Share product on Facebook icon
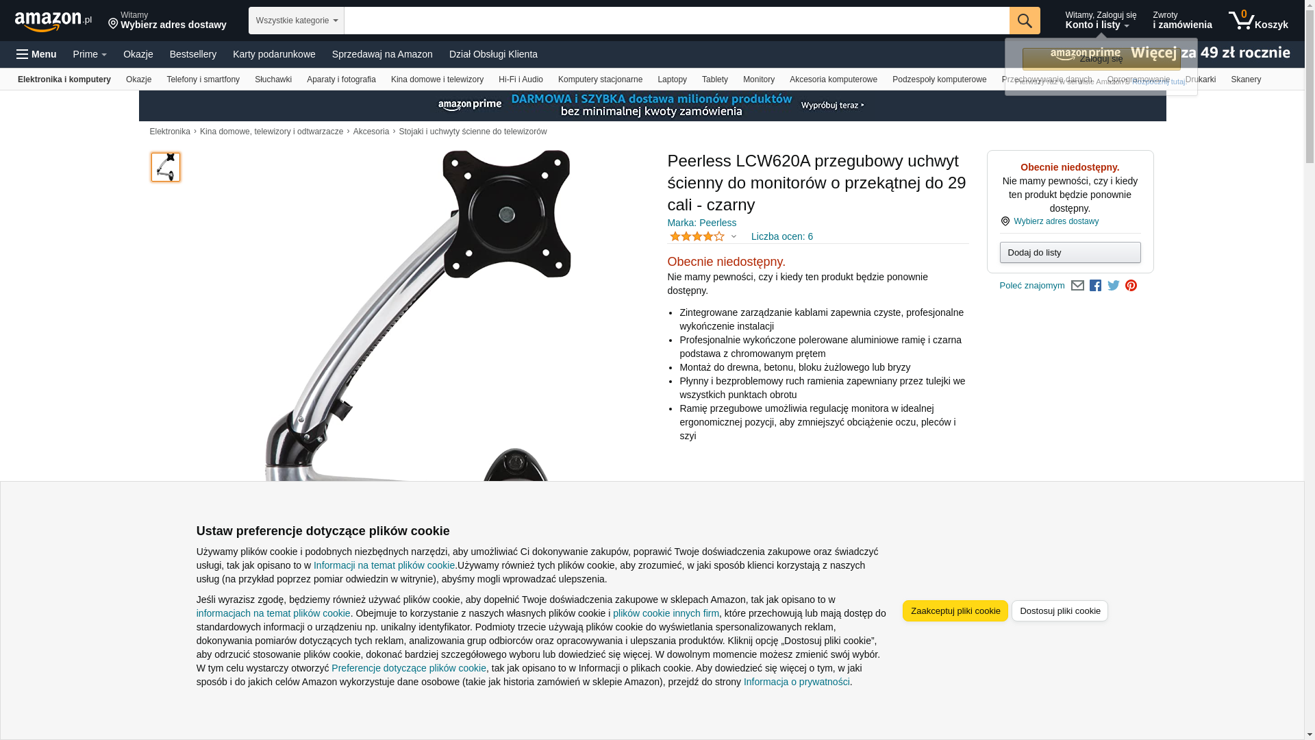Image resolution: width=1315 pixels, height=740 pixels. (x=1096, y=286)
